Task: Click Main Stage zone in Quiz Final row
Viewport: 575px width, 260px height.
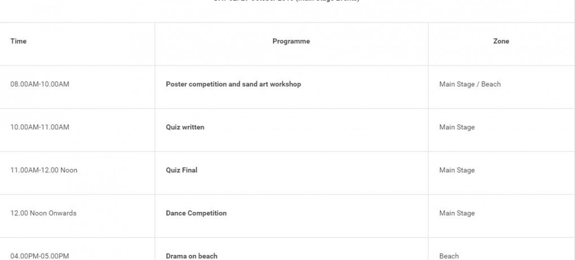Action: click(457, 170)
